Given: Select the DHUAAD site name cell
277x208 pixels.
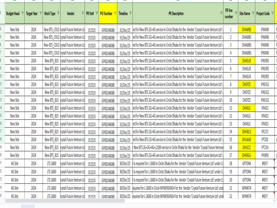Looking at the screenshot, I should click(247, 139).
